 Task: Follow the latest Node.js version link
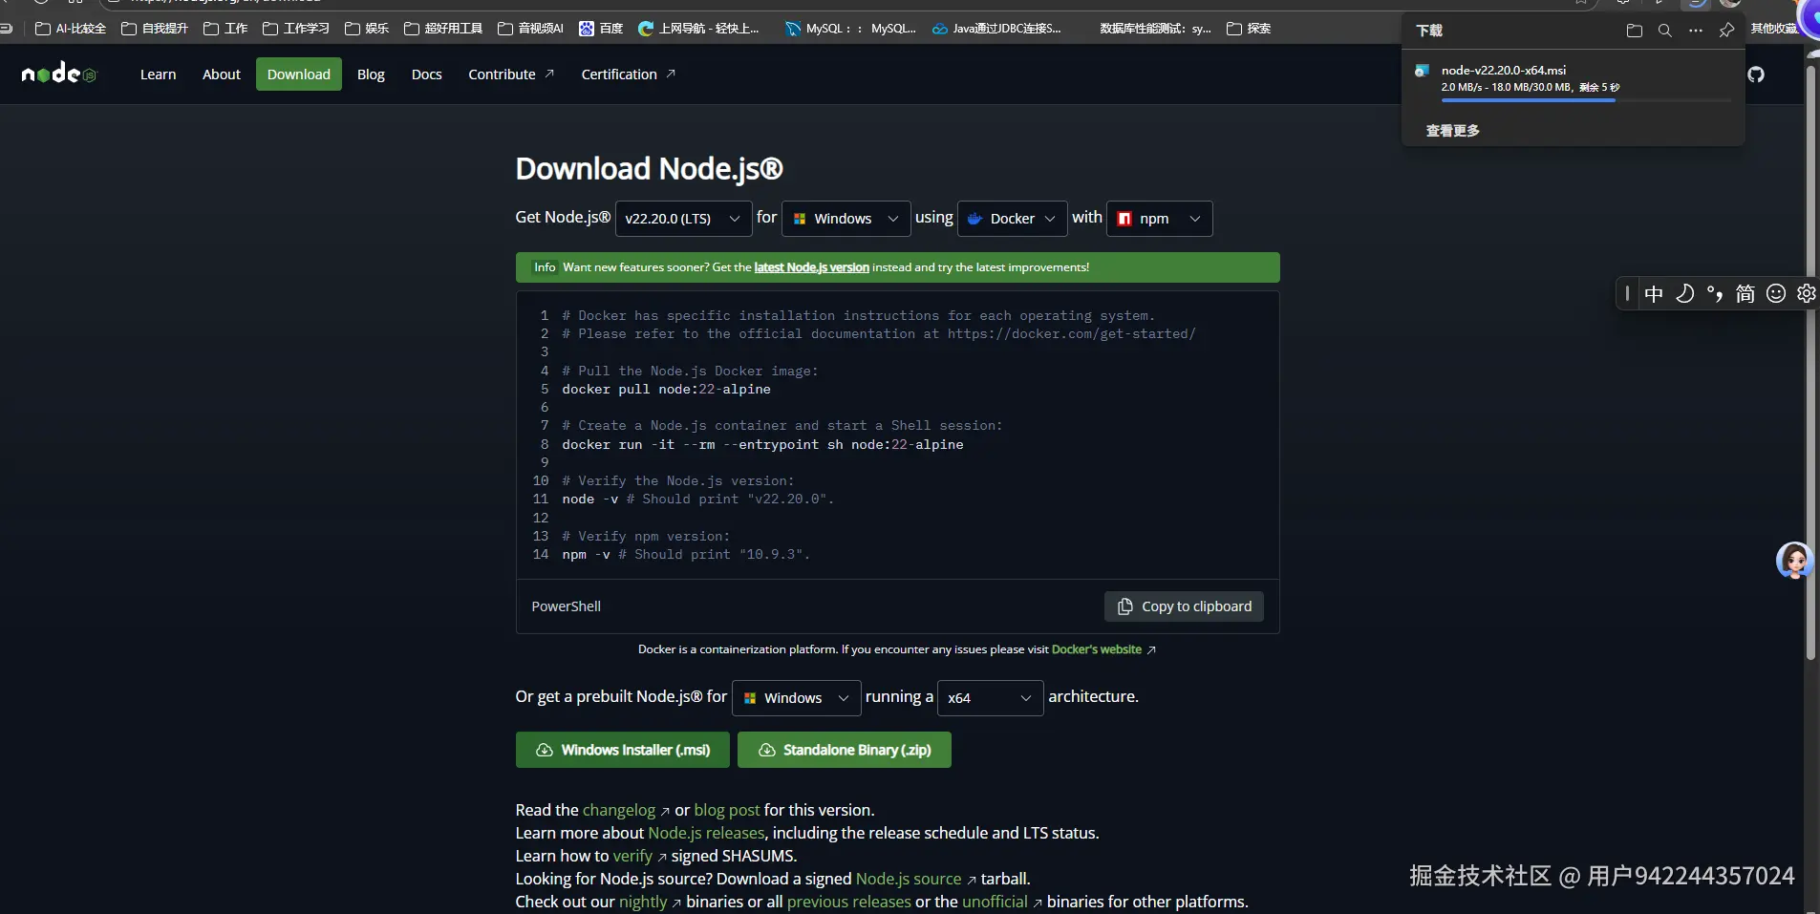pos(812,267)
